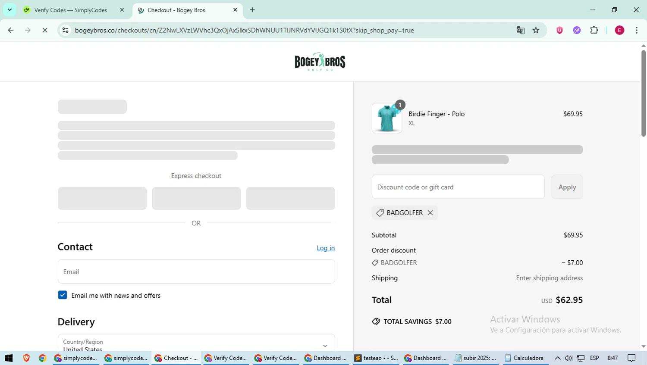The height and width of the screenshot is (365, 647).
Task: Switch to first simplycode... taskbar window
Action: point(75,358)
